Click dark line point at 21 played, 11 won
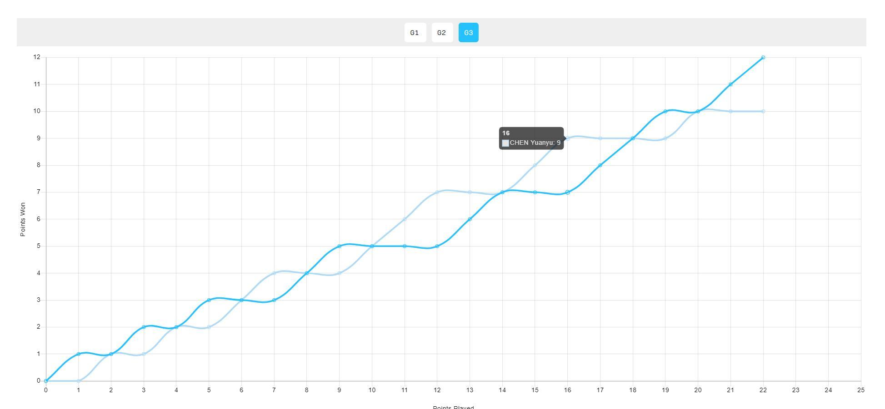 tap(730, 84)
